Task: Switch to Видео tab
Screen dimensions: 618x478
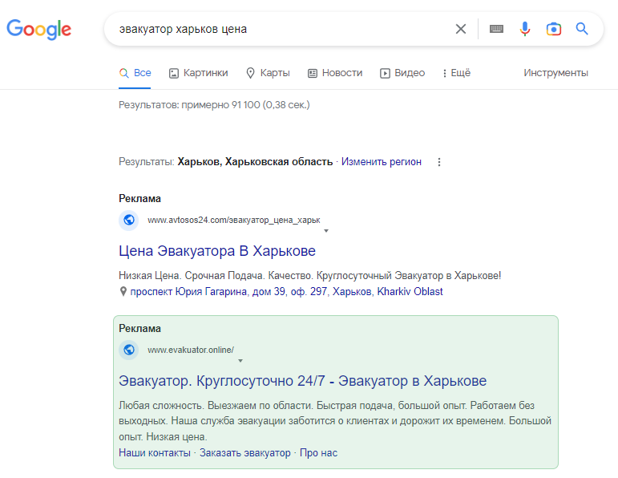Action: [x=402, y=73]
